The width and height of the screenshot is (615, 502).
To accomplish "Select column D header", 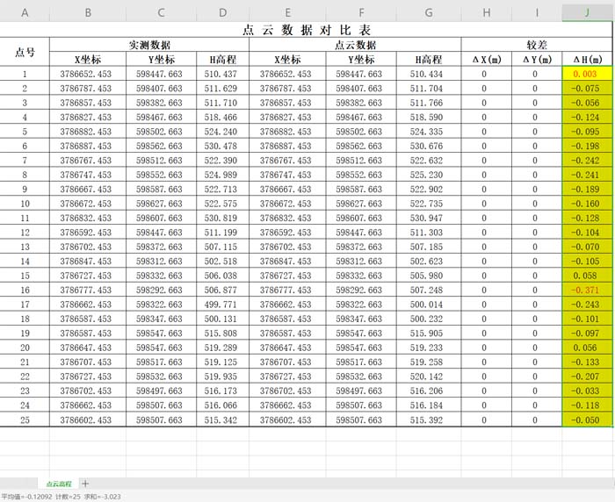I will pos(222,13).
